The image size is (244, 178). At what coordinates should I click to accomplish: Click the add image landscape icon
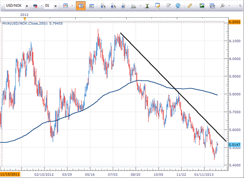click(x=202, y=6)
